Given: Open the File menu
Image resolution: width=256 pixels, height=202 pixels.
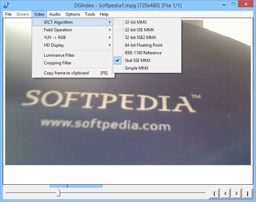Looking at the screenshot, I should pyautogui.click(x=8, y=14).
